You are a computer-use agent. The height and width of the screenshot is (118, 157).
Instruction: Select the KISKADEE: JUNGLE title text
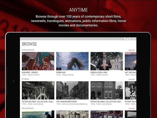(30, 73)
